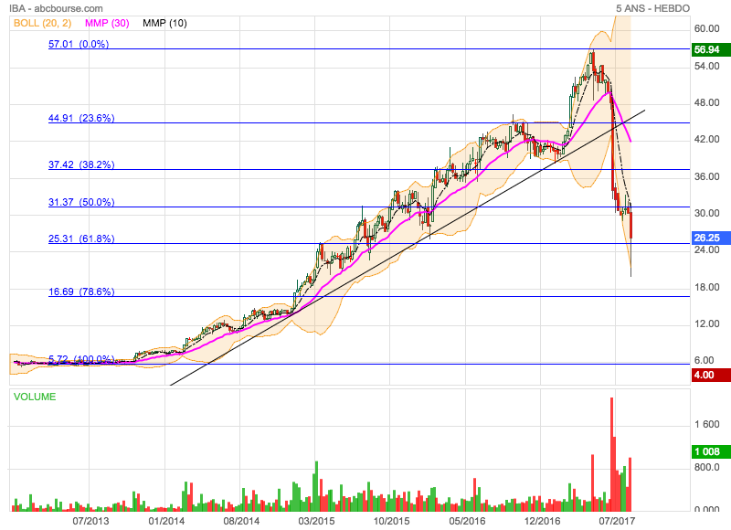Click the IBA - abcbourse.com title text

pos(56,8)
